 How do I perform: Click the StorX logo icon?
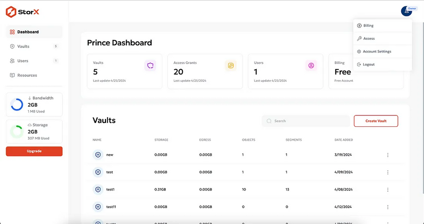11,11
